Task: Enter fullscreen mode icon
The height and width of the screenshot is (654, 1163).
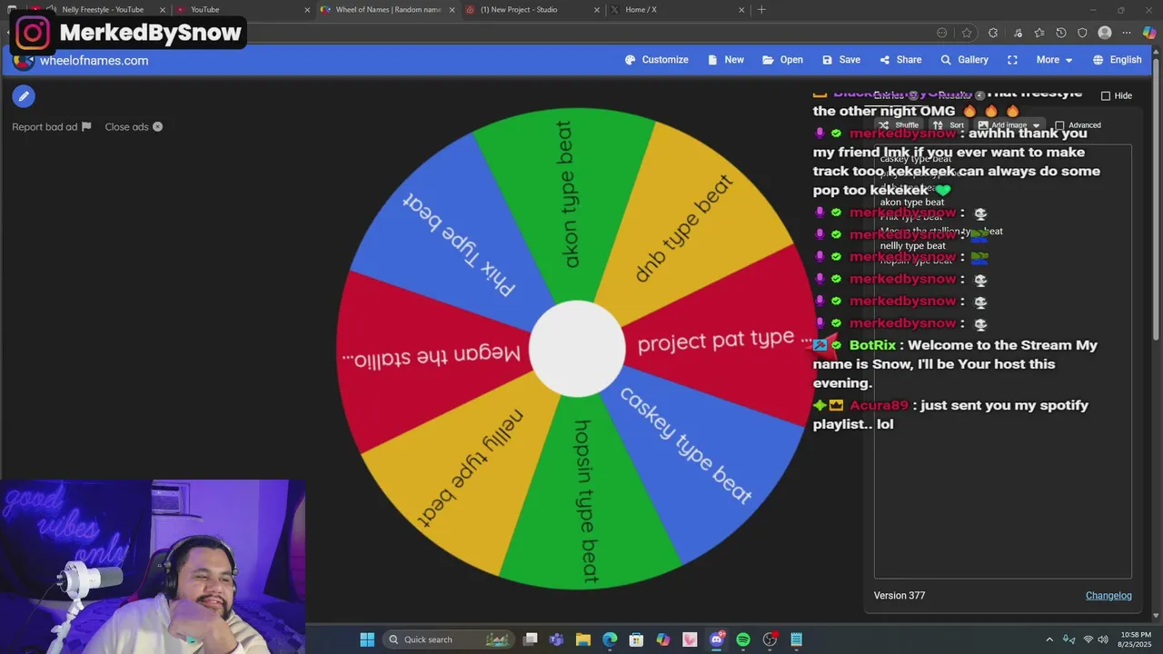Action: (1012, 60)
